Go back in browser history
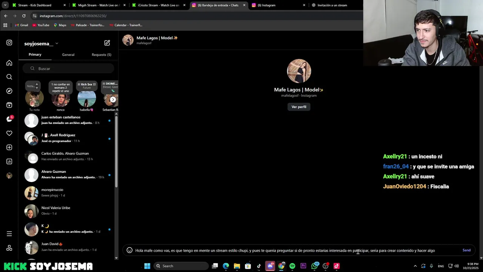The image size is (483, 272). [6, 16]
